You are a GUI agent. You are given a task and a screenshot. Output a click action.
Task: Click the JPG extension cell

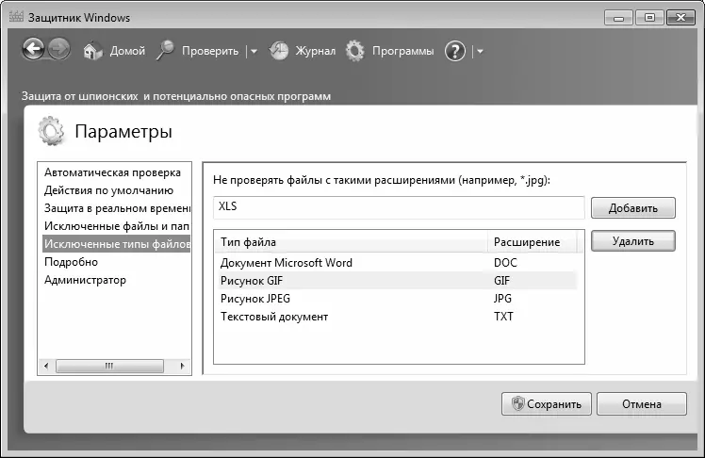(502, 299)
